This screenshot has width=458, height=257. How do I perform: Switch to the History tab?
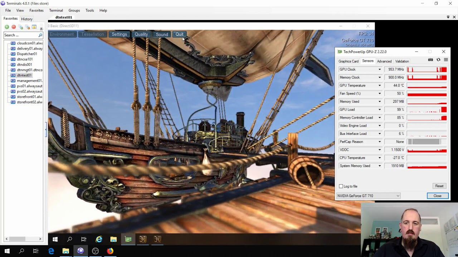(27, 19)
